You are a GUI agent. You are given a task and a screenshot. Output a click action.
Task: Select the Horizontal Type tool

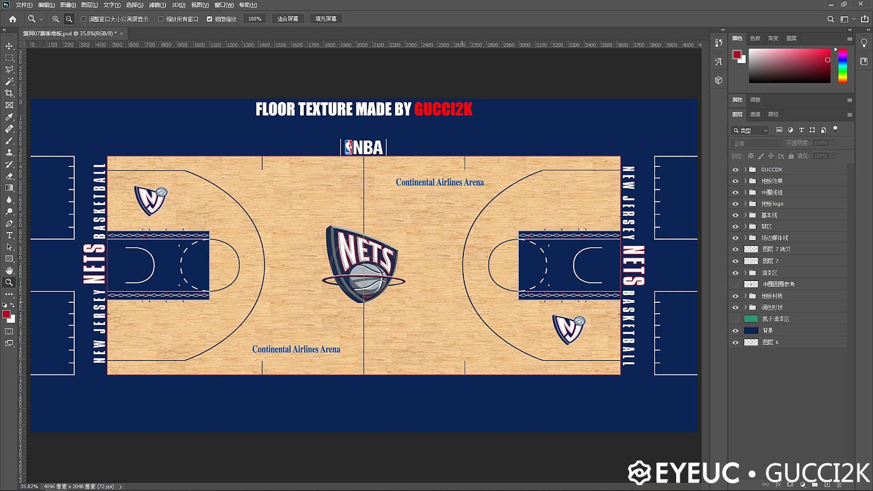click(9, 235)
